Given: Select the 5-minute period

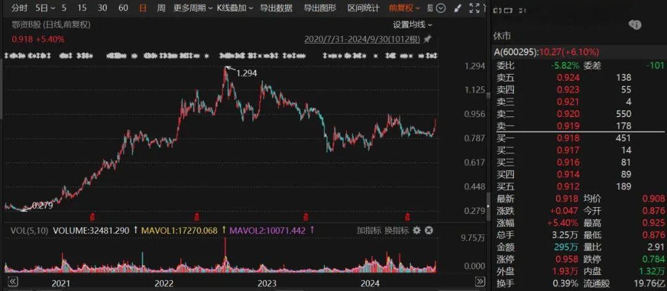Looking at the screenshot, I should tap(64, 7).
